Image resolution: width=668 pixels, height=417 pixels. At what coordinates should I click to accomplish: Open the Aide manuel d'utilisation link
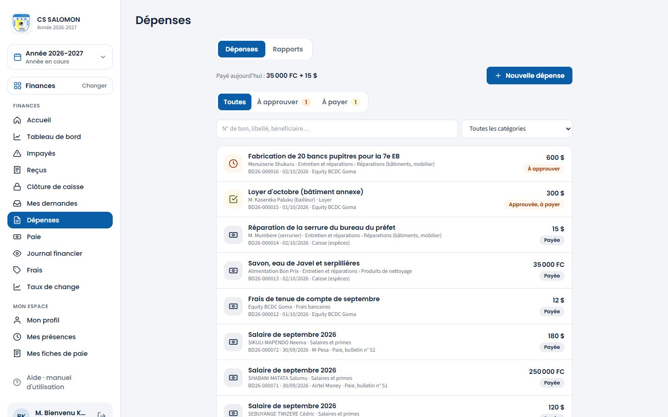click(60, 382)
